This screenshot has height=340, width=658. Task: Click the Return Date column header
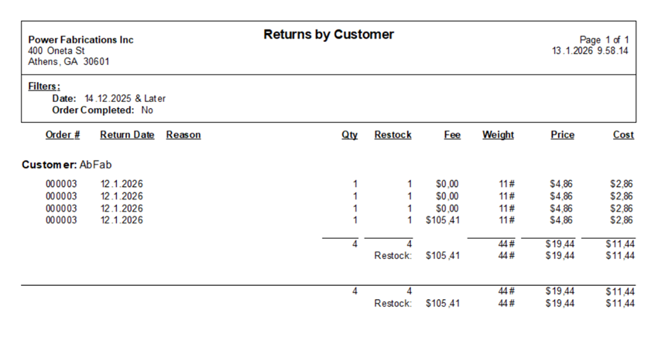127,134
